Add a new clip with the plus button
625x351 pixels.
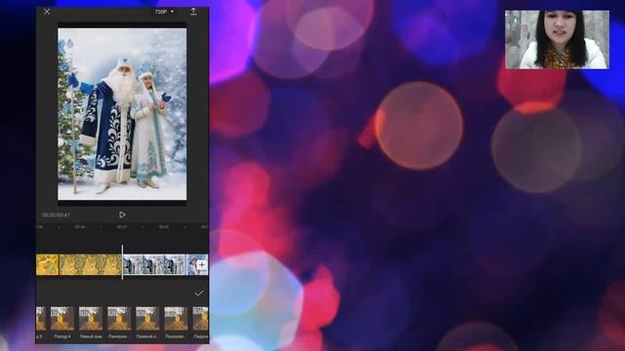point(202,264)
